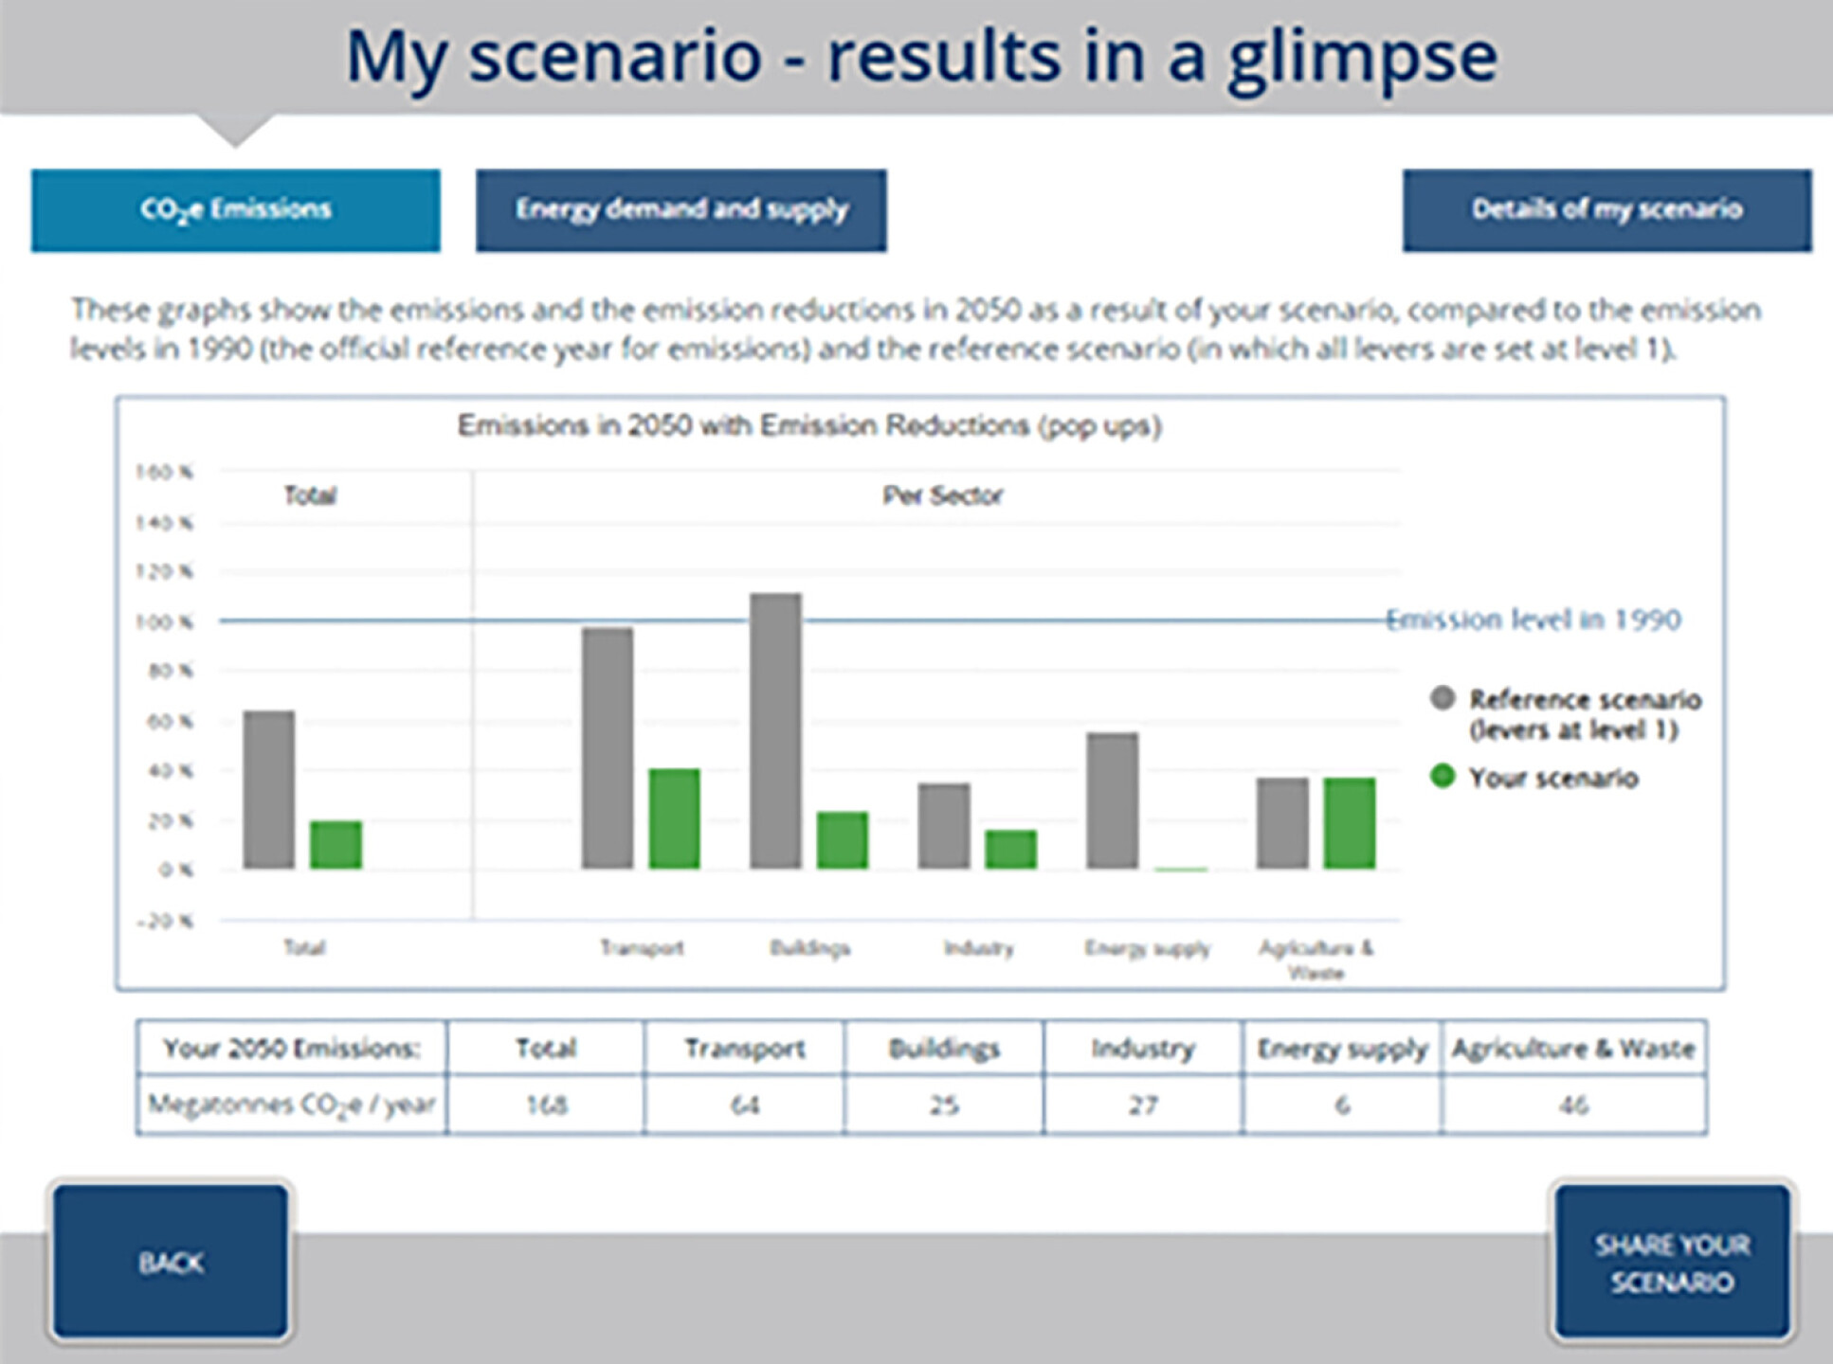Click the grey Energy supply bar
Image resolution: width=1833 pixels, height=1364 pixels.
(x=1112, y=800)
